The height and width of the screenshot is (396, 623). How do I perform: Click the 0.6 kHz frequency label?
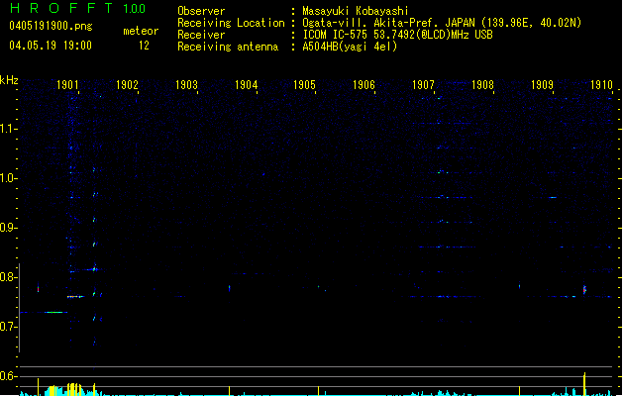[x=7, y=376]
